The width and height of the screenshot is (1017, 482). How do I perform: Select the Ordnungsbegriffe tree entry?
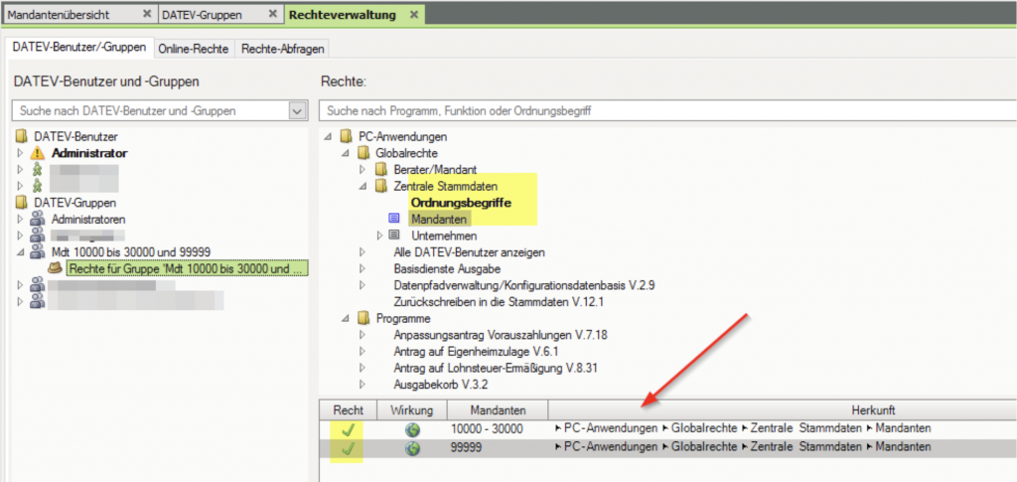click(x=461, y=203)
